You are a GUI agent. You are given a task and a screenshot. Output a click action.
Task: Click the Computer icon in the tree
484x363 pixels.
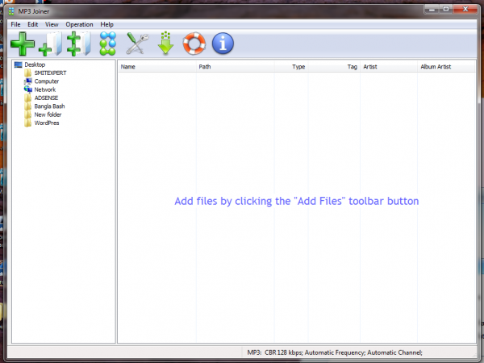pyautogui.click(x=28, y=81)
